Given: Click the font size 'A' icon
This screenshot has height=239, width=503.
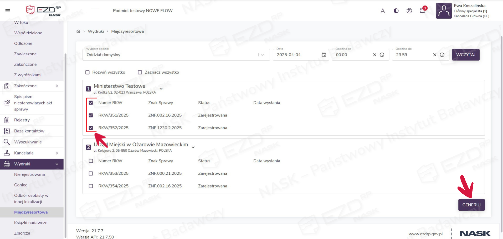Looking at the screenshot, I should click(x=383, y=11).
